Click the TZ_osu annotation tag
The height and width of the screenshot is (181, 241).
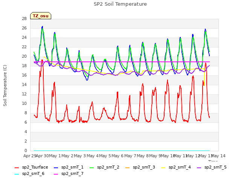coord(41,16)
